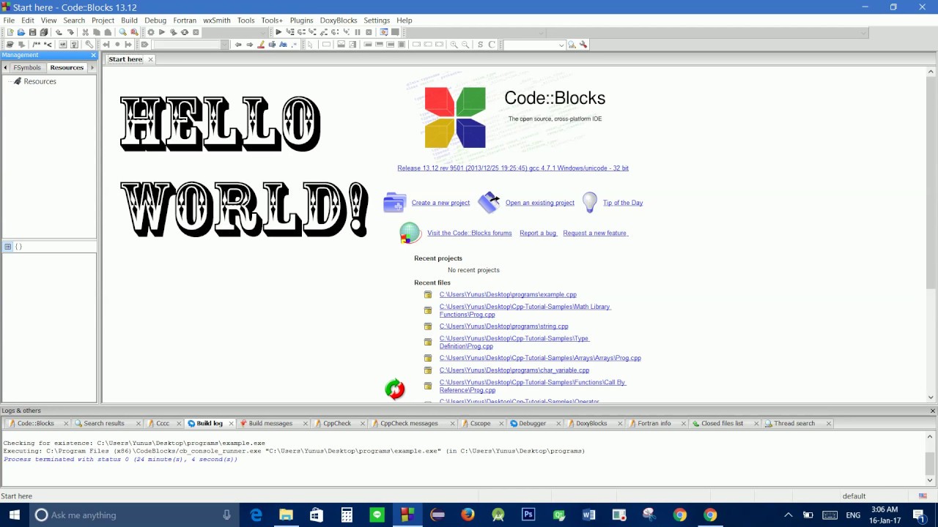Click the wrench search options icon
This screenshot has width=938, height=527.
[x=583, y=45]
